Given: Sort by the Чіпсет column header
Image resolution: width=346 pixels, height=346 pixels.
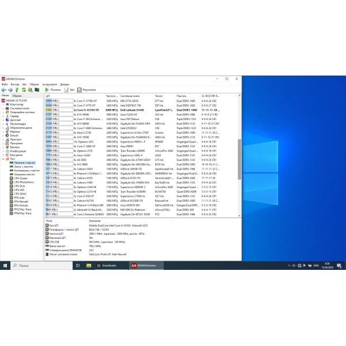Looking at the screenshot, I should coord(164,96).
